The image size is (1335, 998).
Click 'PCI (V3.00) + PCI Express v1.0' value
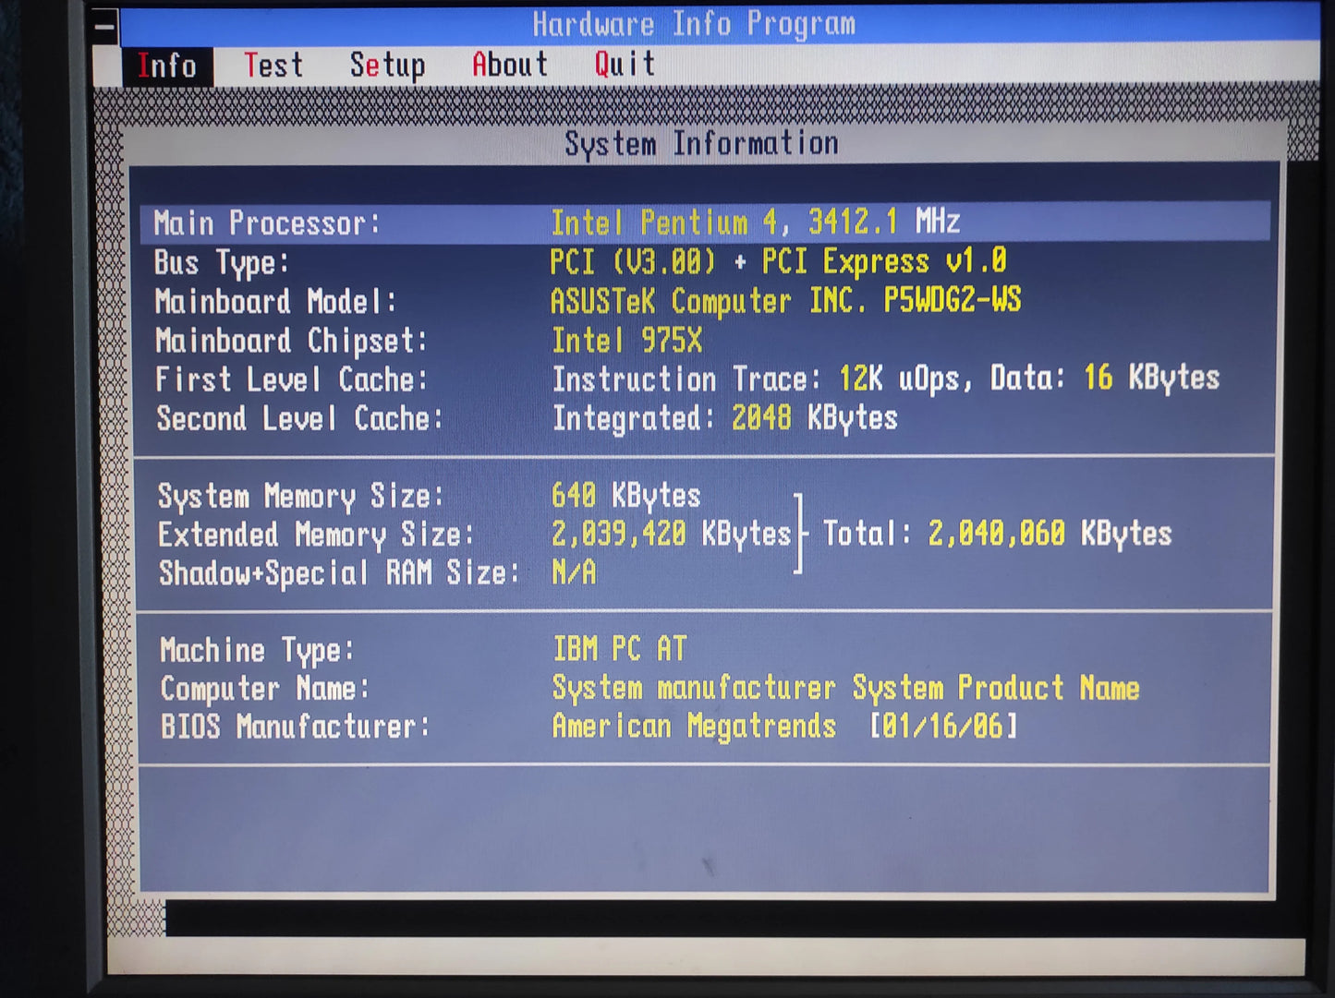coord(778,262)
